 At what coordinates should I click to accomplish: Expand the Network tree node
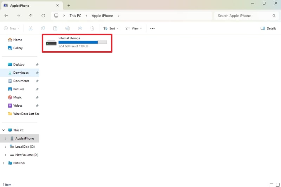4,163
